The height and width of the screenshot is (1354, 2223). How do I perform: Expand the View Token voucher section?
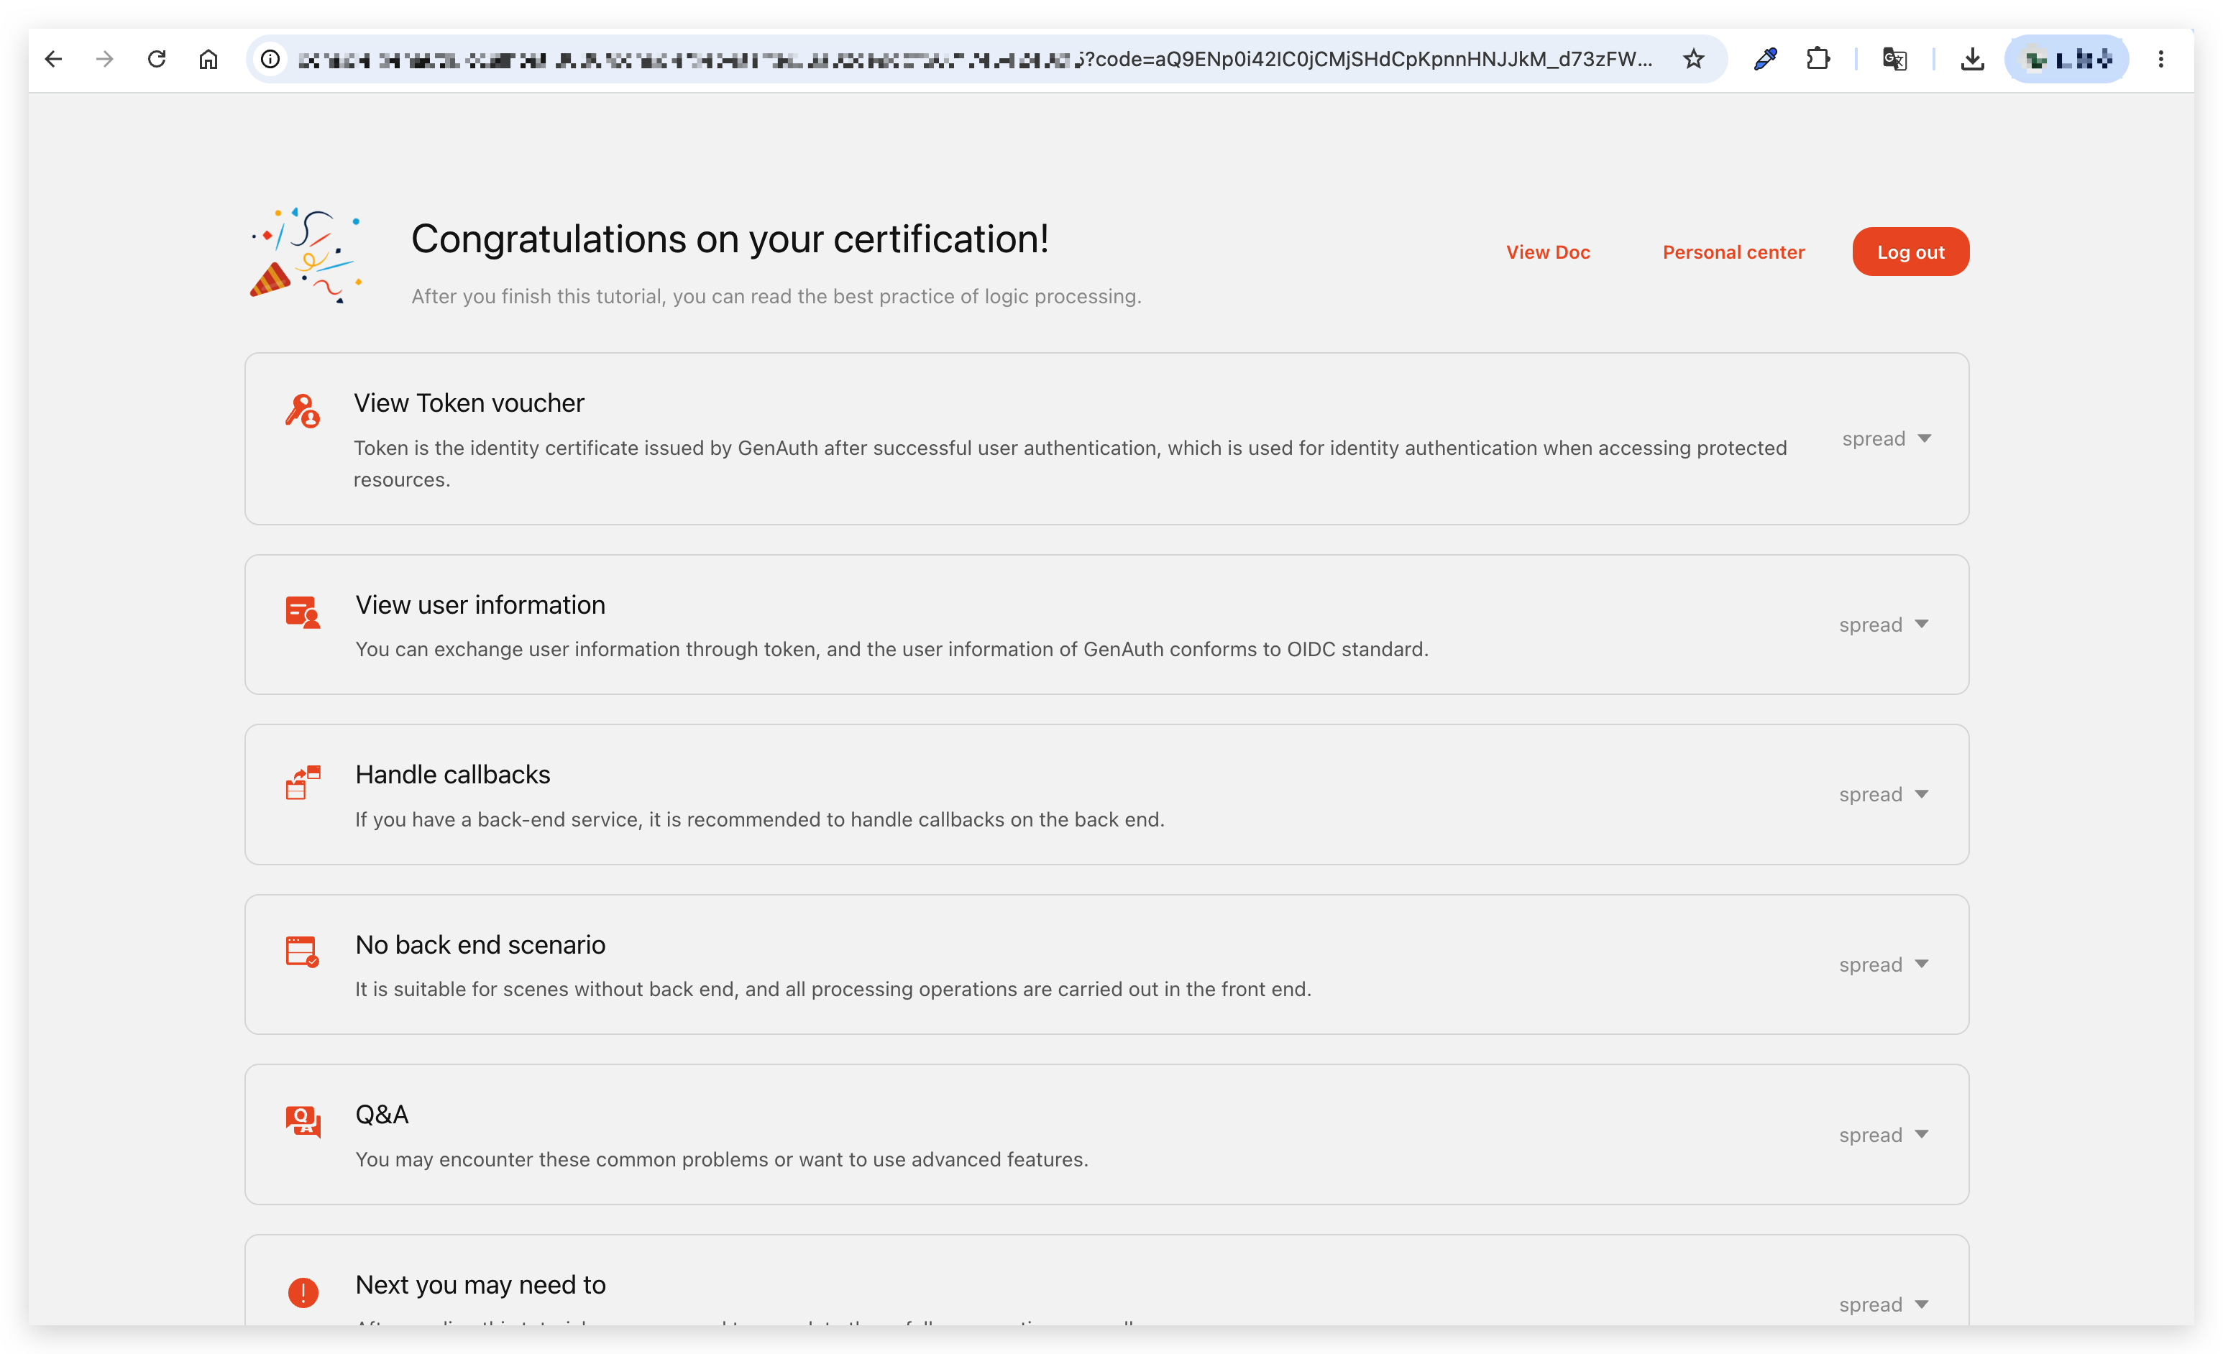(1886, 438)
